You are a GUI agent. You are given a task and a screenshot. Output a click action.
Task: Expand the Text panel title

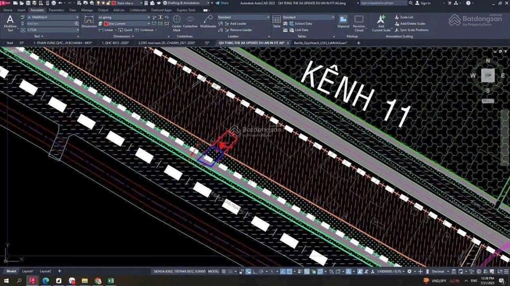[x=39, y=36]
